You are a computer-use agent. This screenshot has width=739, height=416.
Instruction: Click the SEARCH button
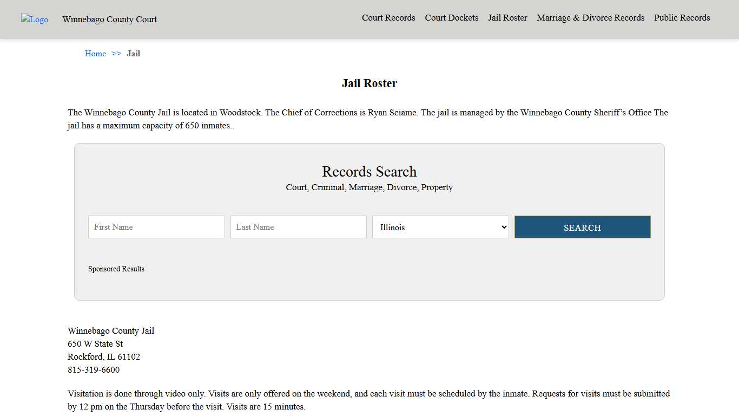click(x=582, y=227)
